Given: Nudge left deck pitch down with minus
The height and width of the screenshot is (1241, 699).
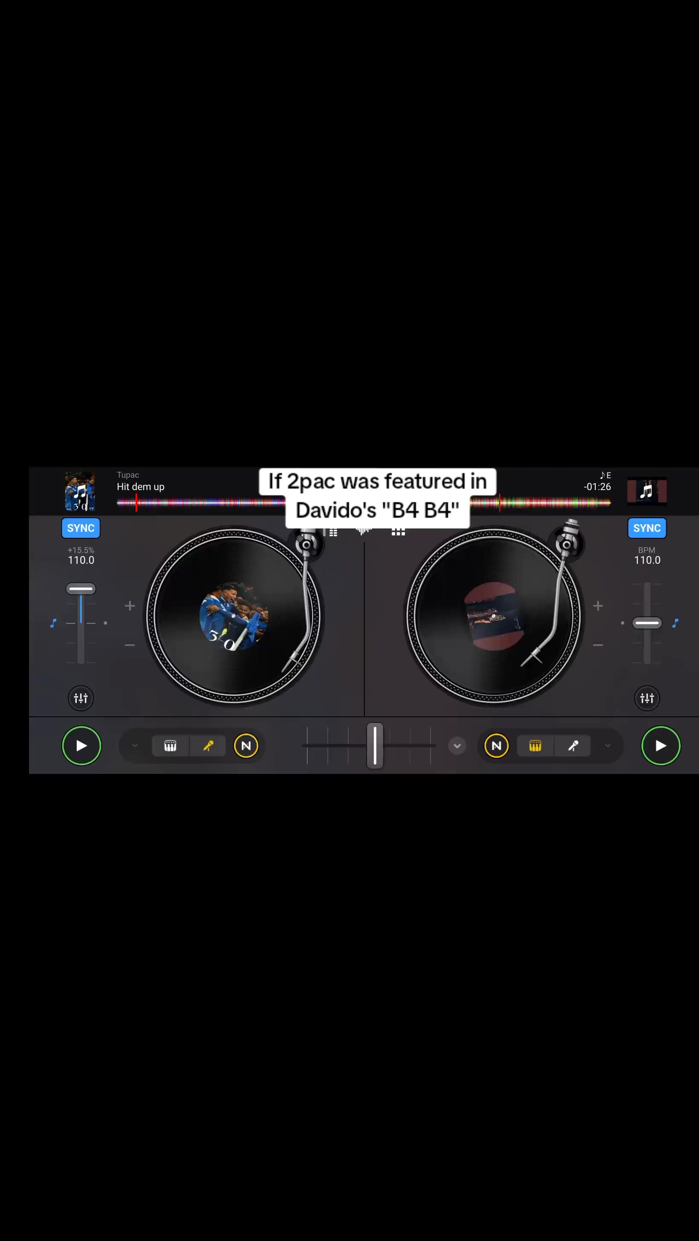Looking at the screenshot, I should (x=130, y=645).
